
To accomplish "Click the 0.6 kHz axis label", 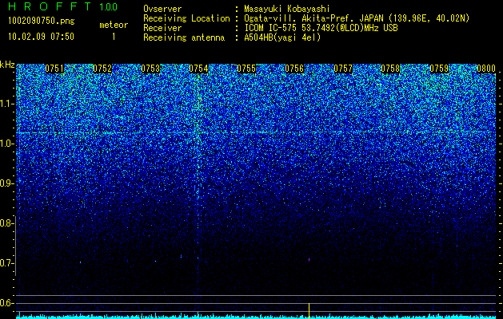I will click(x=6, y=303).
